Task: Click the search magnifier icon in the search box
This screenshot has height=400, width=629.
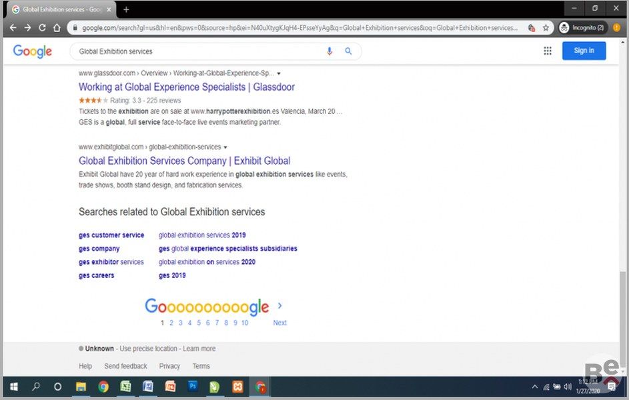Action: 348,51
